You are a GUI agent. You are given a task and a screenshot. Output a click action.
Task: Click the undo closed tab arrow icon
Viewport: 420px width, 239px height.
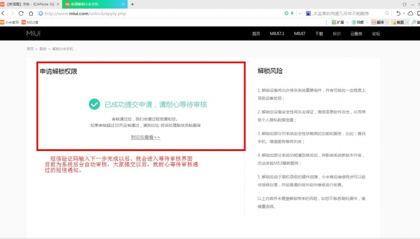point(398,13)
